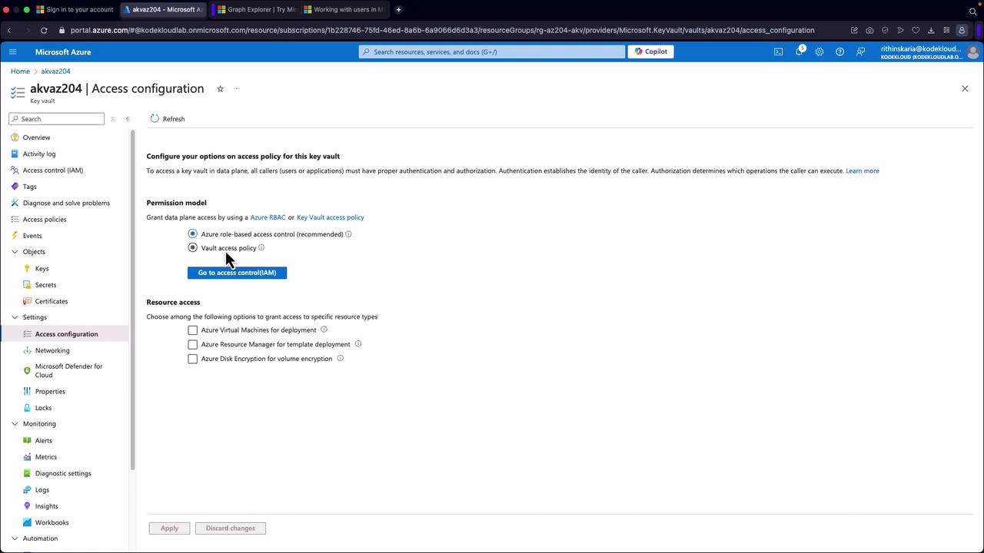984x553 pixels.
Task: Close the Access configuration blade
Action: (x=965, y=88)
